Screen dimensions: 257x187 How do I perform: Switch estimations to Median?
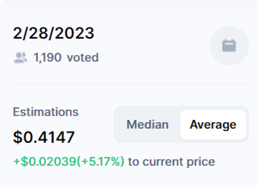pyautogui.click(x=147, y=125)
